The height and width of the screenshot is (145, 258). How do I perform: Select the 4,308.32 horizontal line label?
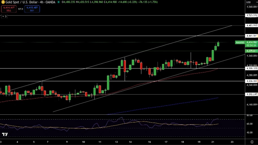click(x=251, y=68)
